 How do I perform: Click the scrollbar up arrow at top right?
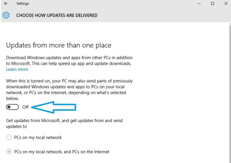pyautogui.click(x=230, y=23)
